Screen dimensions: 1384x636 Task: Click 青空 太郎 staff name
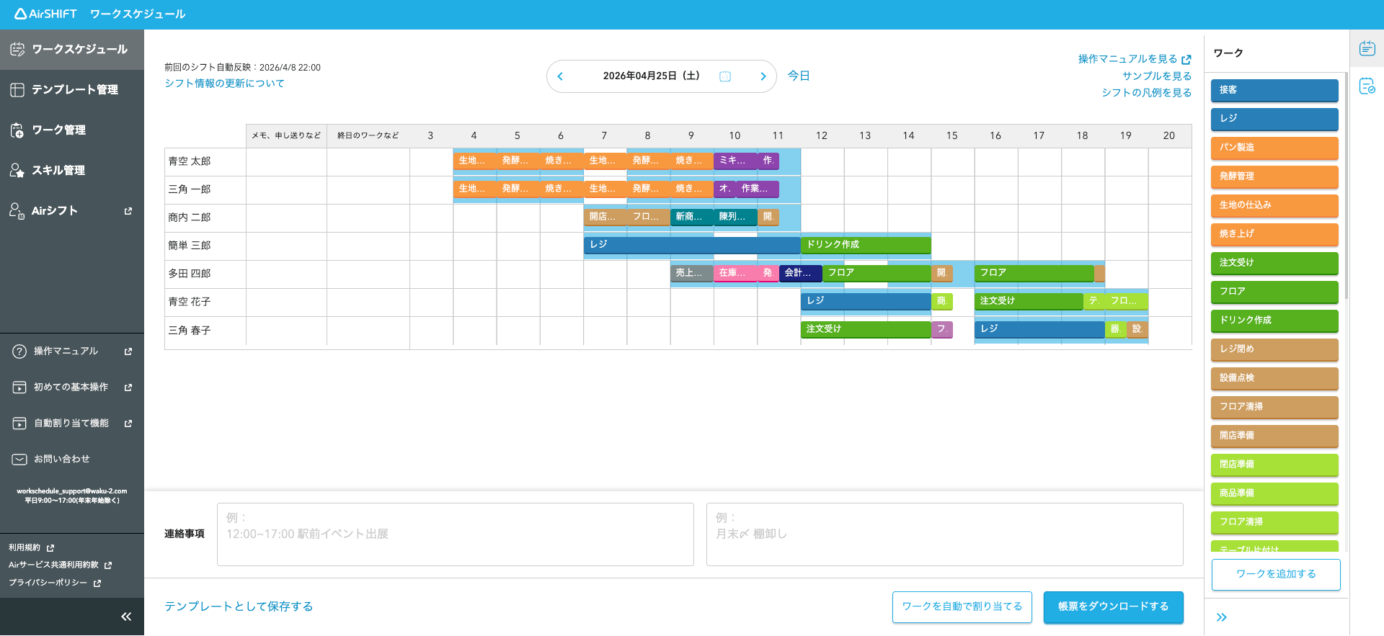coord(190,161)
